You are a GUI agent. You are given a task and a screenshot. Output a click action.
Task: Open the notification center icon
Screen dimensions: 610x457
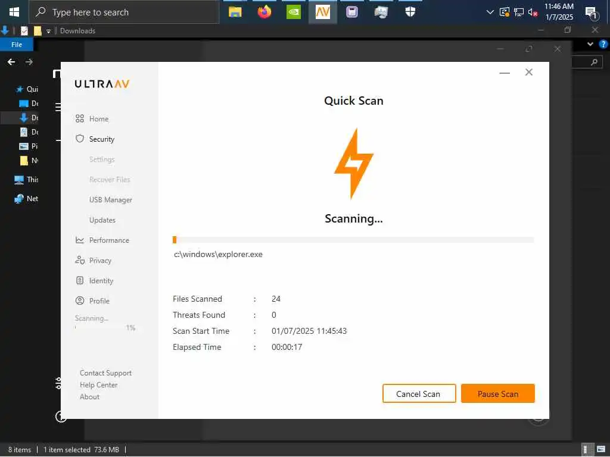pos(592,12)
